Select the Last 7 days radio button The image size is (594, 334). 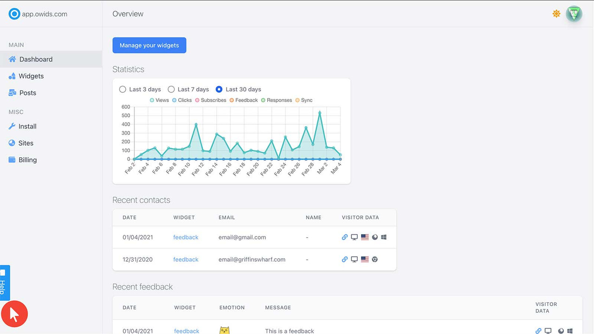coord(171,89)
